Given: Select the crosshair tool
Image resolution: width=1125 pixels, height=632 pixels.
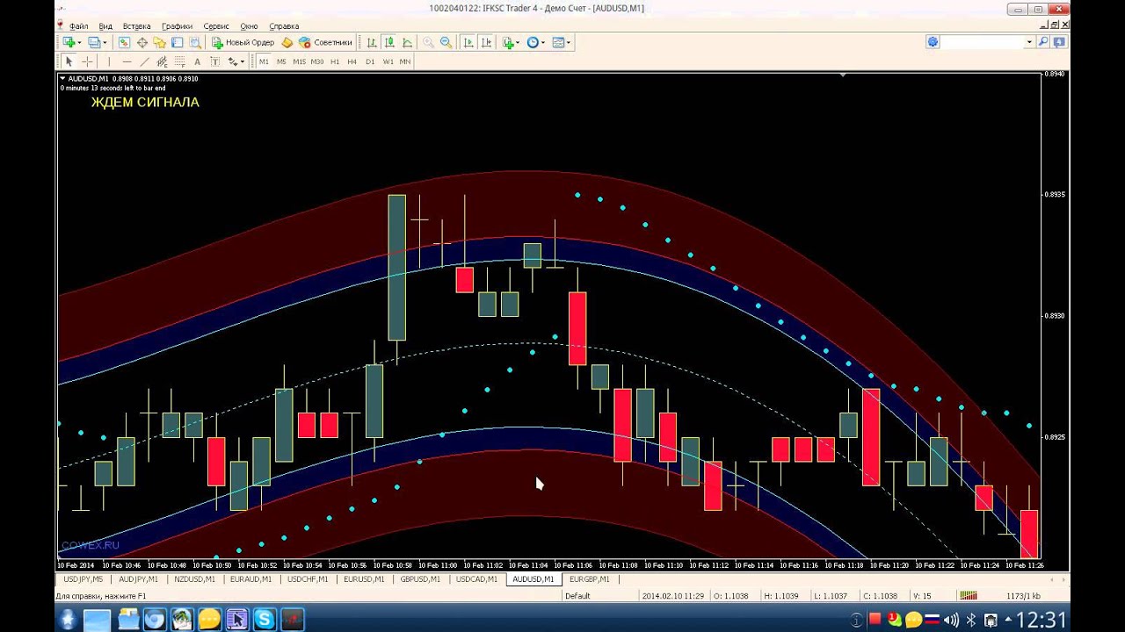Looking at the screenshot, I should coord(87,61).
